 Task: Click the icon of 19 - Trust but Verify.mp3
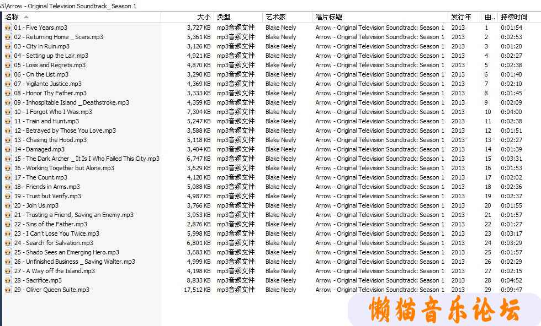pyautogui.click(x=8, y=196)
